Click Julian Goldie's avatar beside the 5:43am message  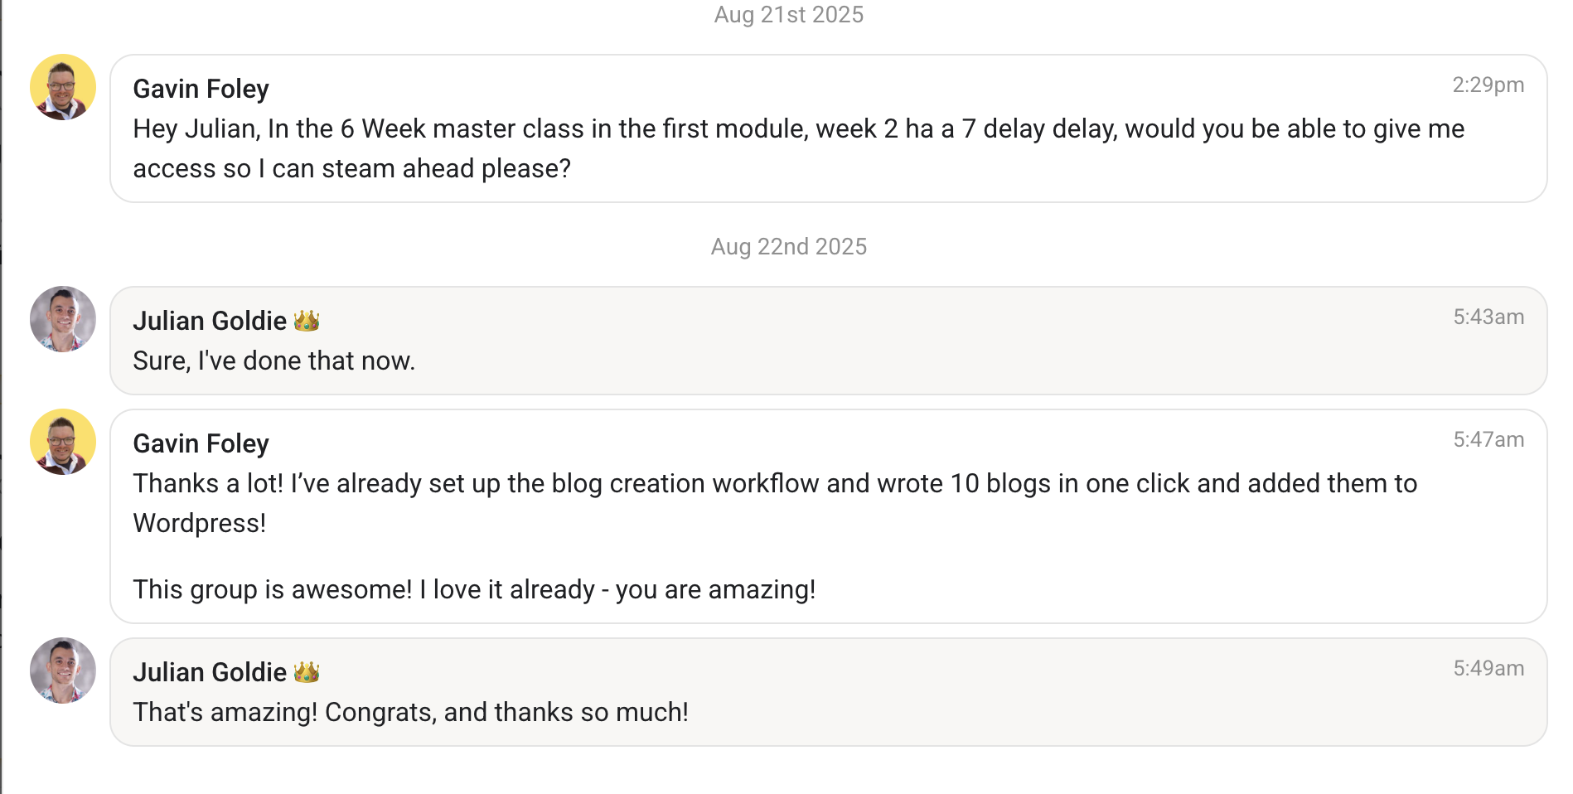[63, 319]
